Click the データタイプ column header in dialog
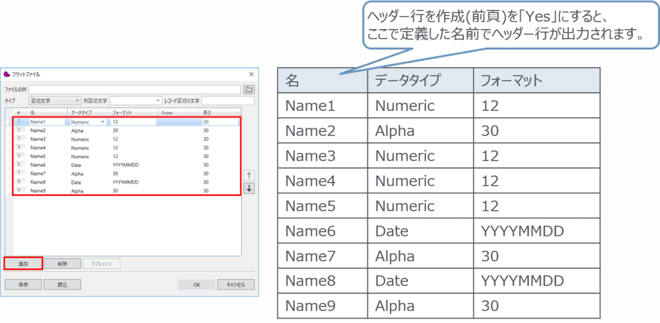660x323 pixels. coord(82,112)
